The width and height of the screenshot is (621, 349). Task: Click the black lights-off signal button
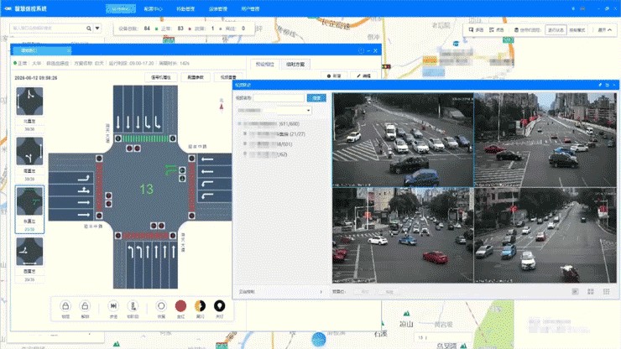pos(219,306)
